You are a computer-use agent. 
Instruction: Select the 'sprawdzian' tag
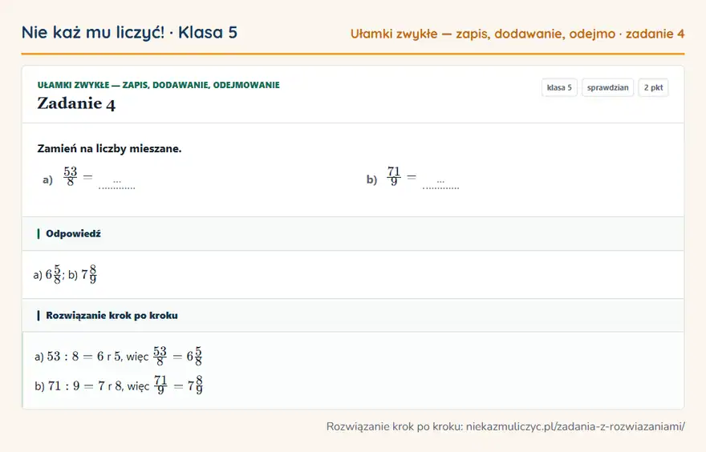[607, 87]
